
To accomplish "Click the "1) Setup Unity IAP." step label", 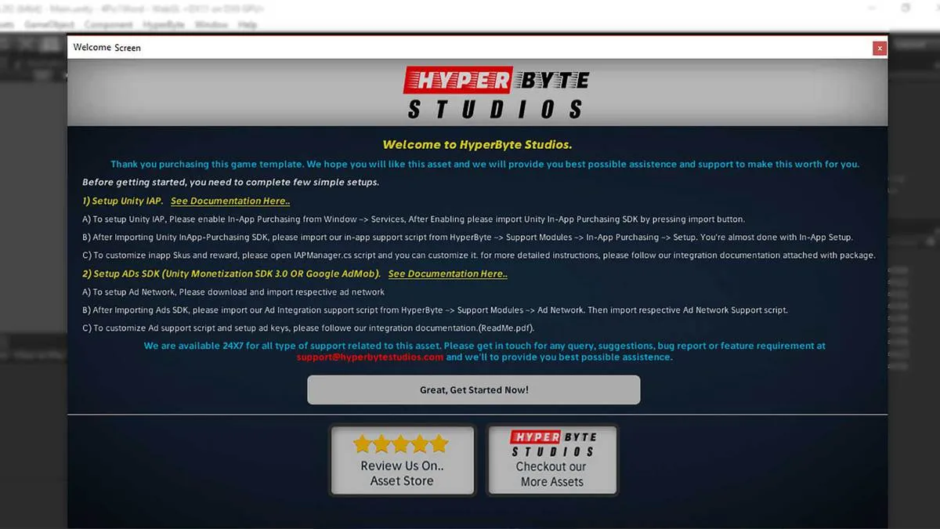I will click(x=123, y=201).
